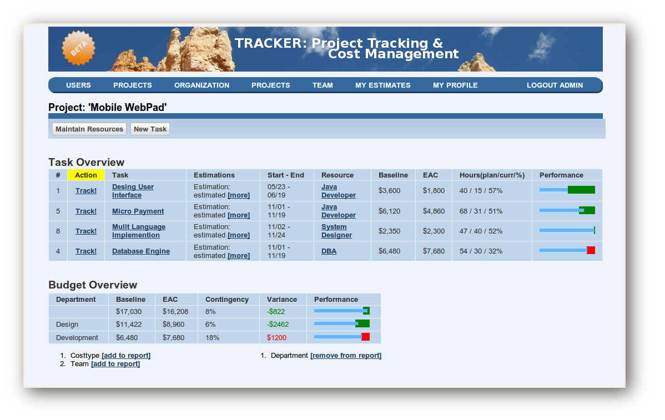Click performance bar of Design budget row

coord(342,324)
